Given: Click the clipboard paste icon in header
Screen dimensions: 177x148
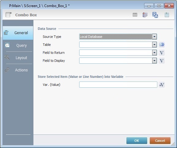Looking at the screenshot, I should pos(167,15).
